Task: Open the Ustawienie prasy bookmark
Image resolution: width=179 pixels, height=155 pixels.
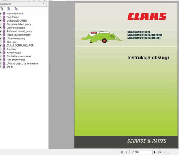Action: [16, 39]
